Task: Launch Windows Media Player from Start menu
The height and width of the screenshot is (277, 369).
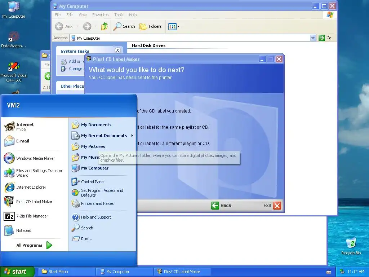Action: [x=34, y=158]
